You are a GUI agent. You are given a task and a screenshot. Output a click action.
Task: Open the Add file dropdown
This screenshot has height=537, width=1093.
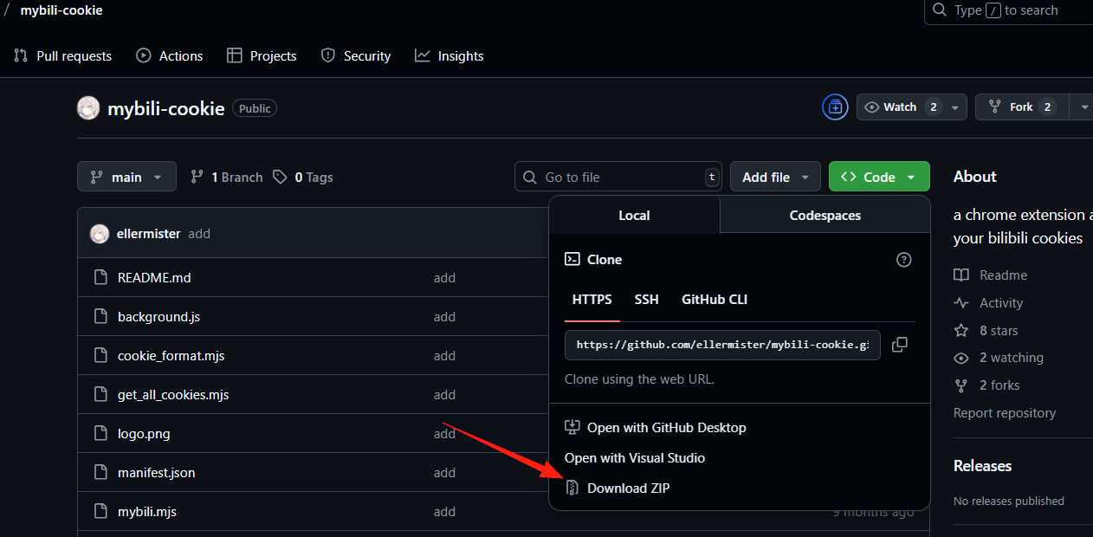tap(775, 177)
